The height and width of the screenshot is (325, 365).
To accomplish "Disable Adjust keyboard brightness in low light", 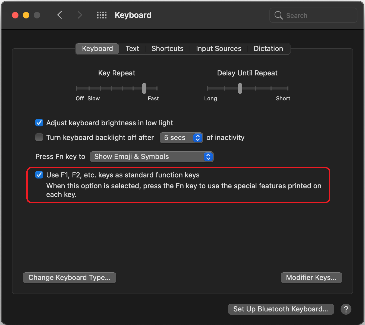I will [x=39, y=123].
